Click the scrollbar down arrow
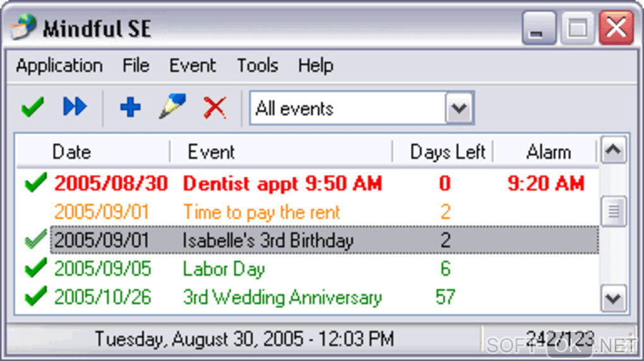 point(614,298)
